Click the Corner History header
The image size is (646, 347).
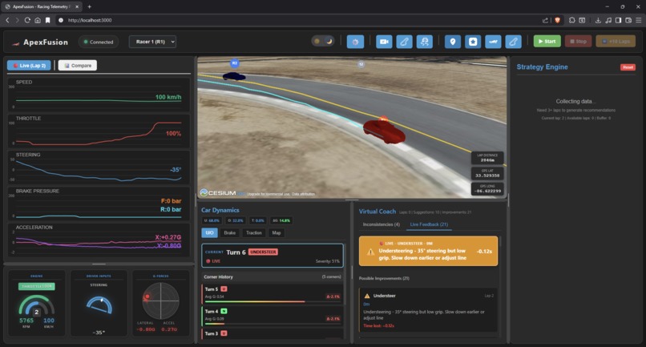(x=273, y=276)
